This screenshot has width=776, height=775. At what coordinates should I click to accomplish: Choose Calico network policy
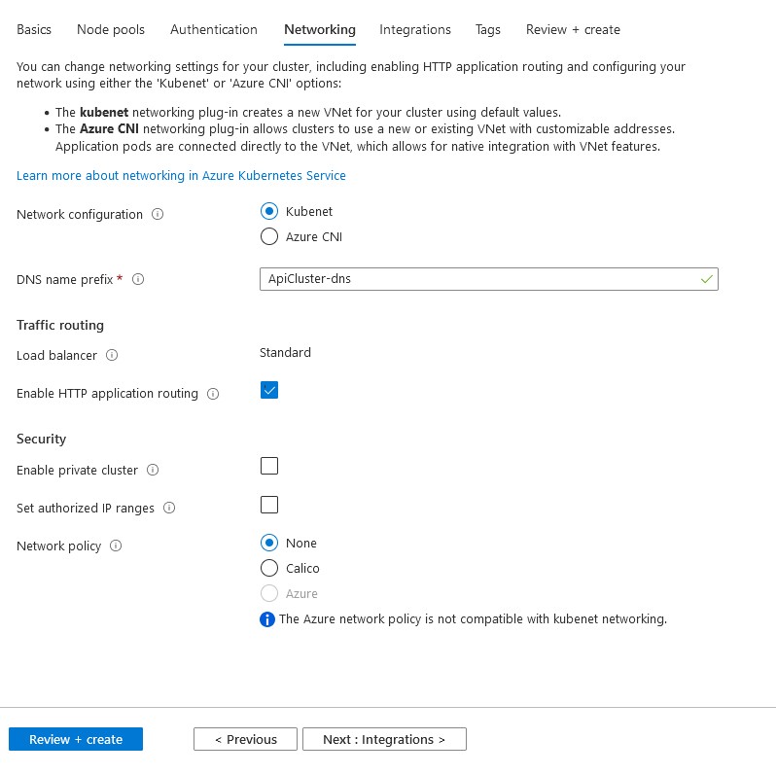click(x=269, y=568)
